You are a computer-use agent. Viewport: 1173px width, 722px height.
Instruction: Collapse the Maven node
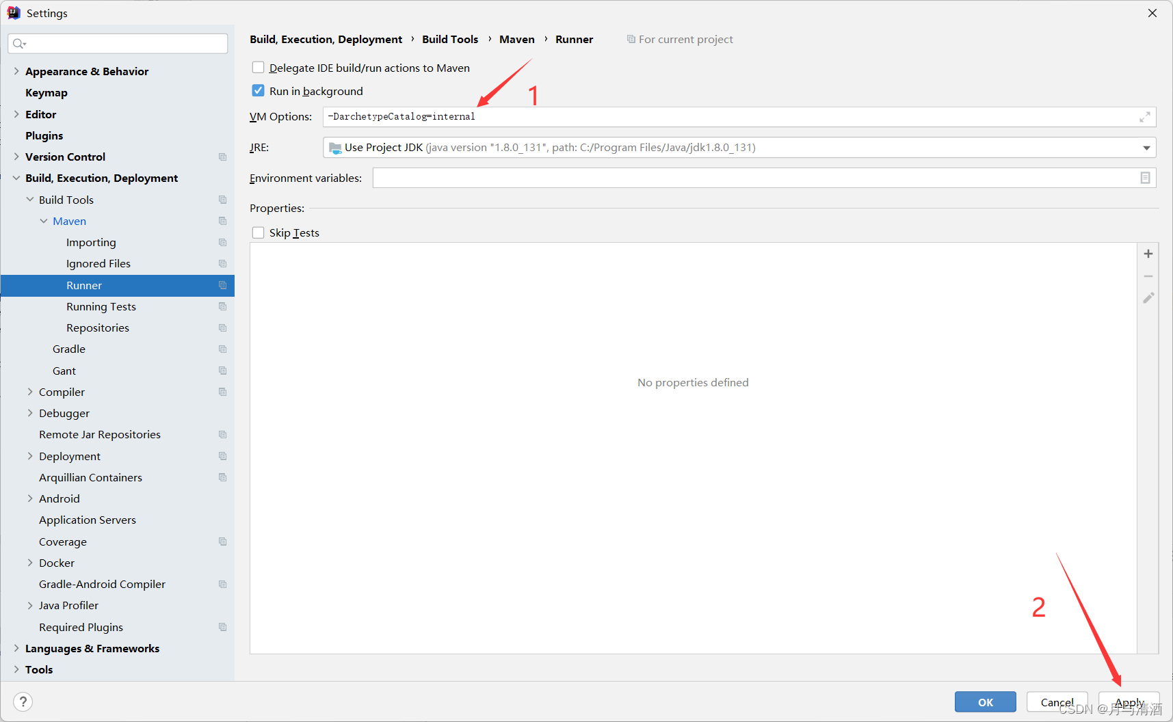click(x=44, y=221)
